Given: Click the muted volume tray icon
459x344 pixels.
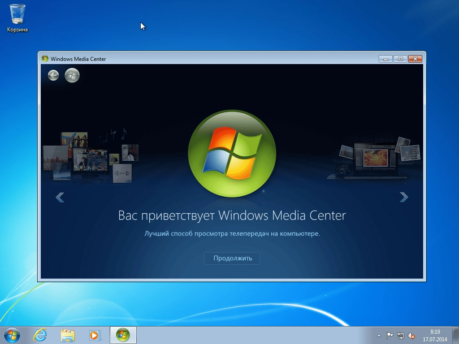Looking at the screenshot, I should click(x=411, y=335).
